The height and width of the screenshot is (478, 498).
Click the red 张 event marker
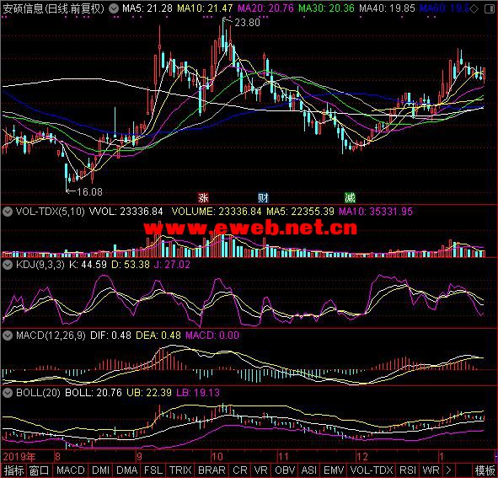pyautogui.click(x=203, y=197)
